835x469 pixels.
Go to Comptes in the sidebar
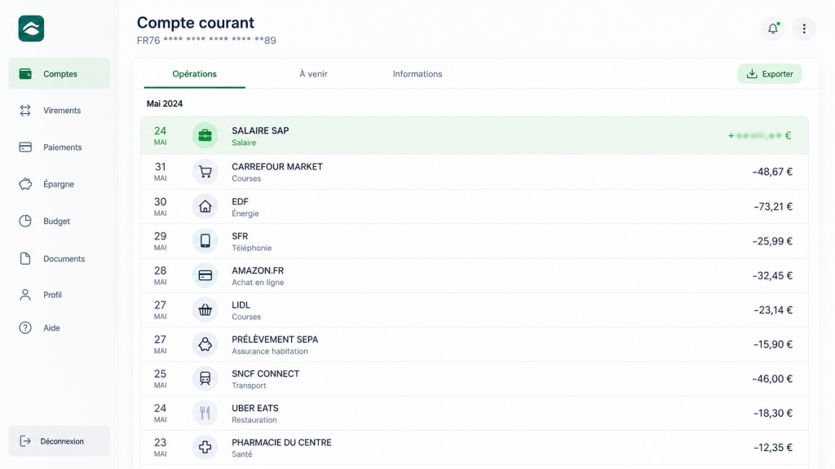pyautogui.click(x=59, y=74)
